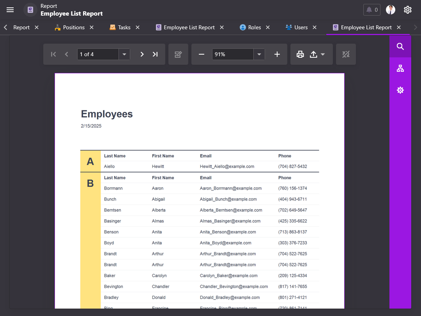The width and height of the screenshot is (421, 316).
Task: Close the Tasks tab
Action: [x=138, y=27]
